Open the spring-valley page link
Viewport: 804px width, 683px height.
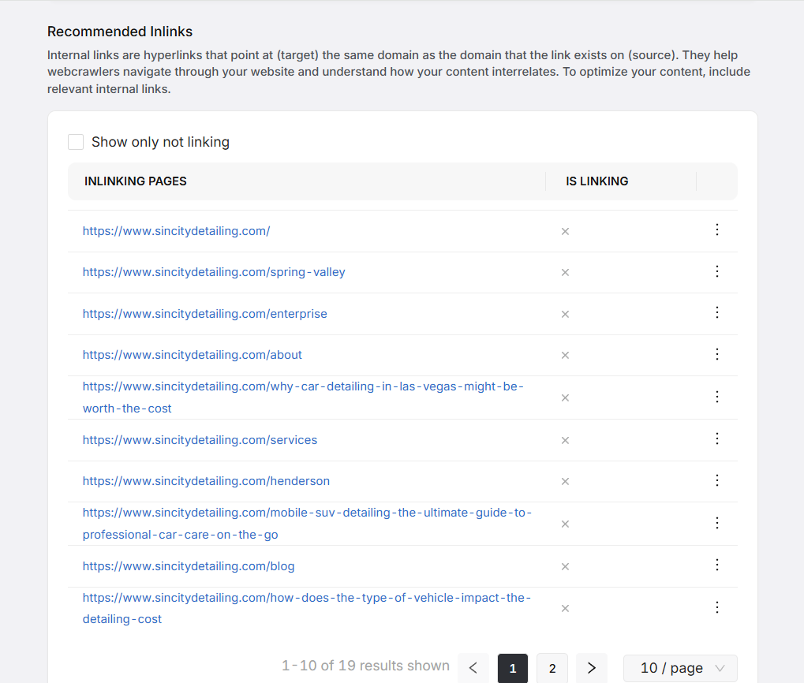pos(214,272)
